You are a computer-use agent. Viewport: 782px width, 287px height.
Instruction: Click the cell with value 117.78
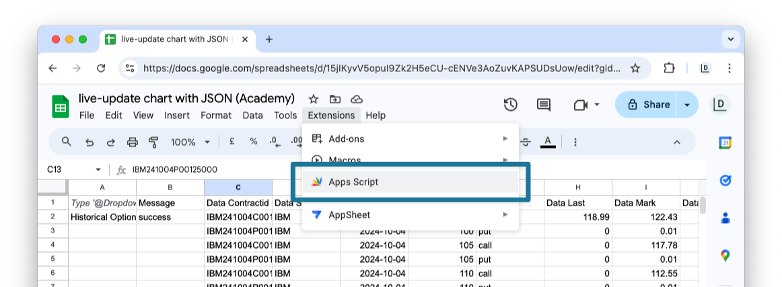646,245
